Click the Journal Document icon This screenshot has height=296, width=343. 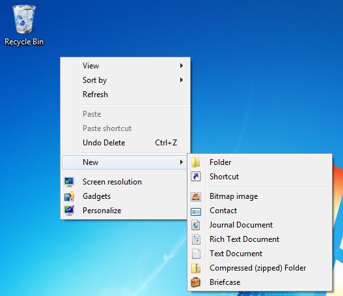[x=196, y=225]
